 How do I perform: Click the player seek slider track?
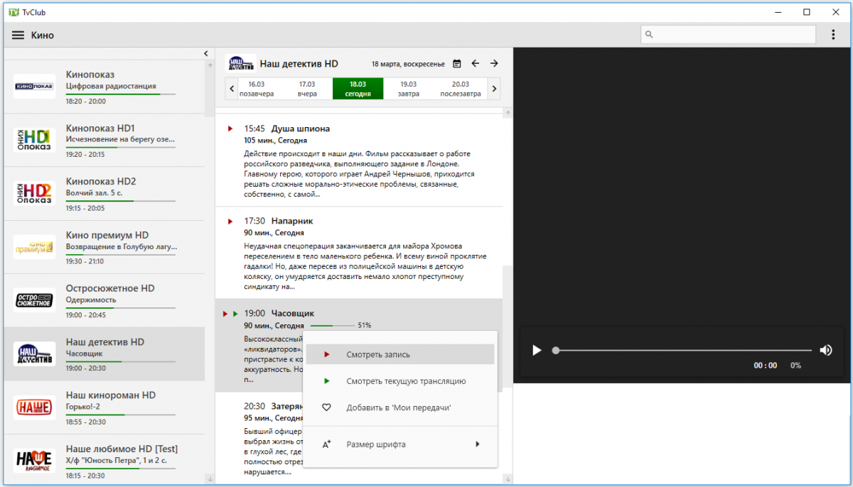coord(683,350)
